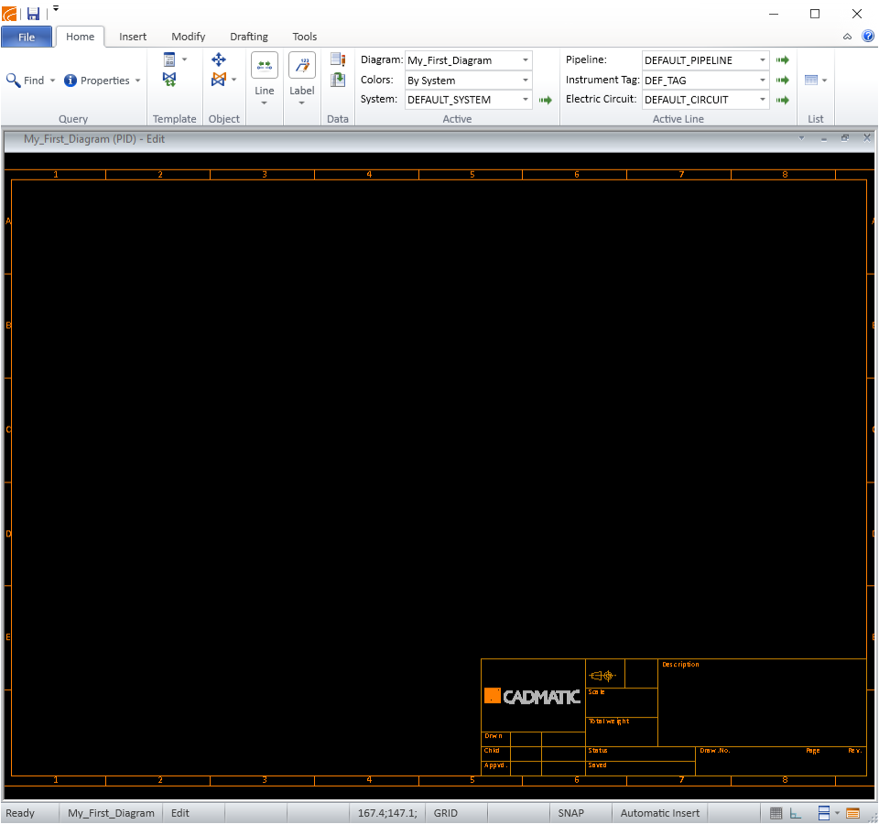This screenshot has height=824, width=879.
Task: Click the Properties button in the Query group
Action: click(103, 81)
